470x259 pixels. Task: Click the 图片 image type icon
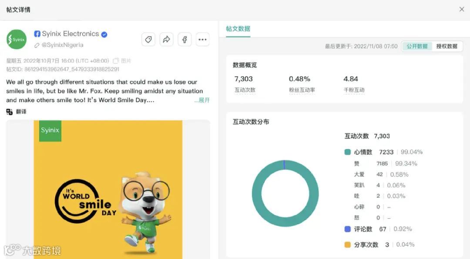click(116, 61)
